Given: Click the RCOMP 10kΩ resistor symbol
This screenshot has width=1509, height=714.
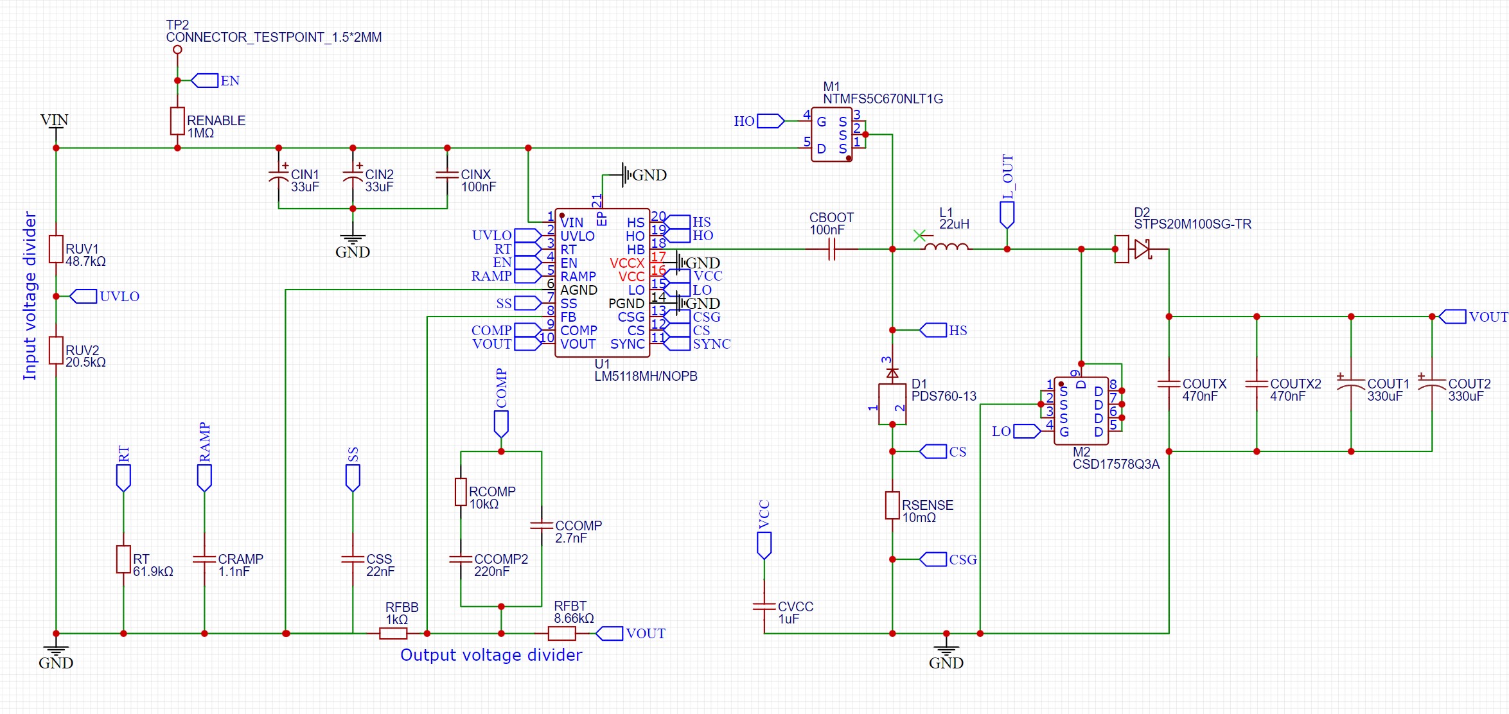Looking at the screenshot, I should (461, 492).
